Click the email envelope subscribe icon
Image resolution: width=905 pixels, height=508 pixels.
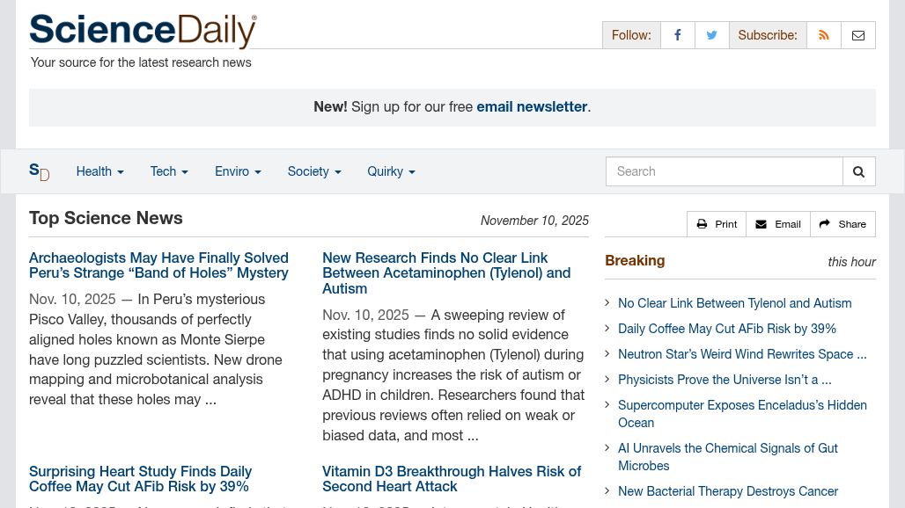point(858,35)
